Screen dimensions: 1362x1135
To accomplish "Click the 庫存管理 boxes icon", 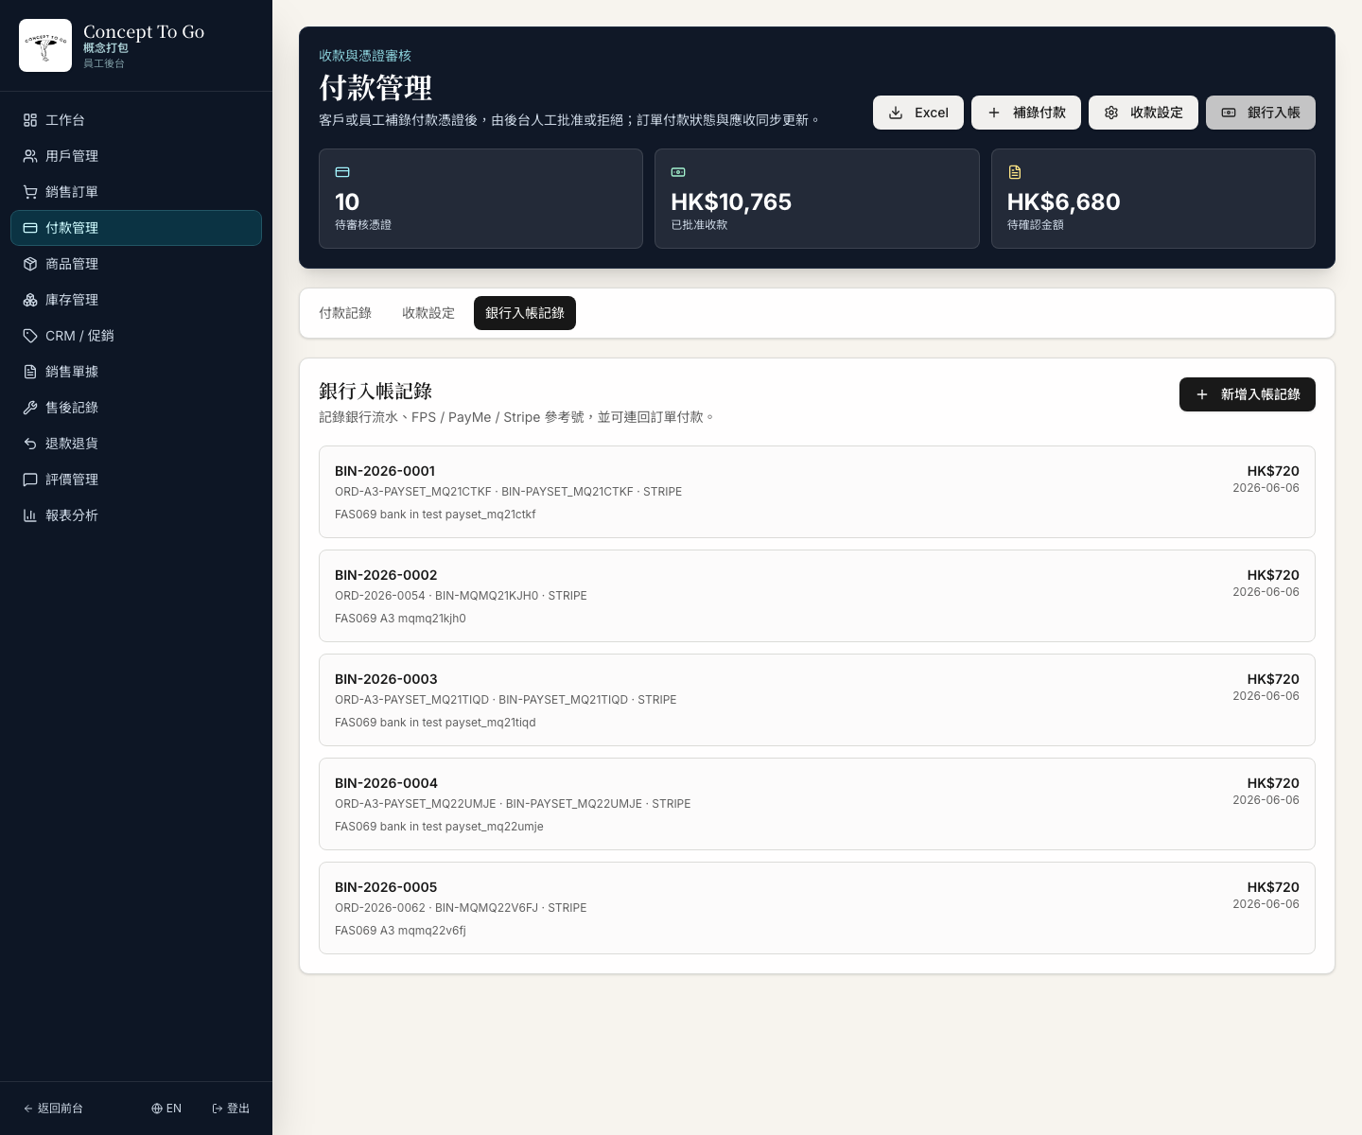I will [30, 300].
